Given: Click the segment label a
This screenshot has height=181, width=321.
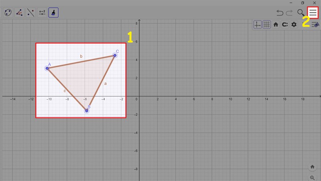Looking at the screenshot, I should (106, 84).
